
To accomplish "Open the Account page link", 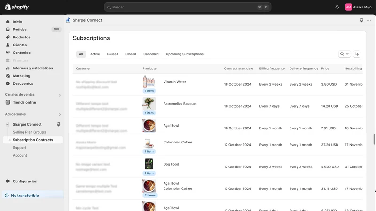I will (20, 155).
